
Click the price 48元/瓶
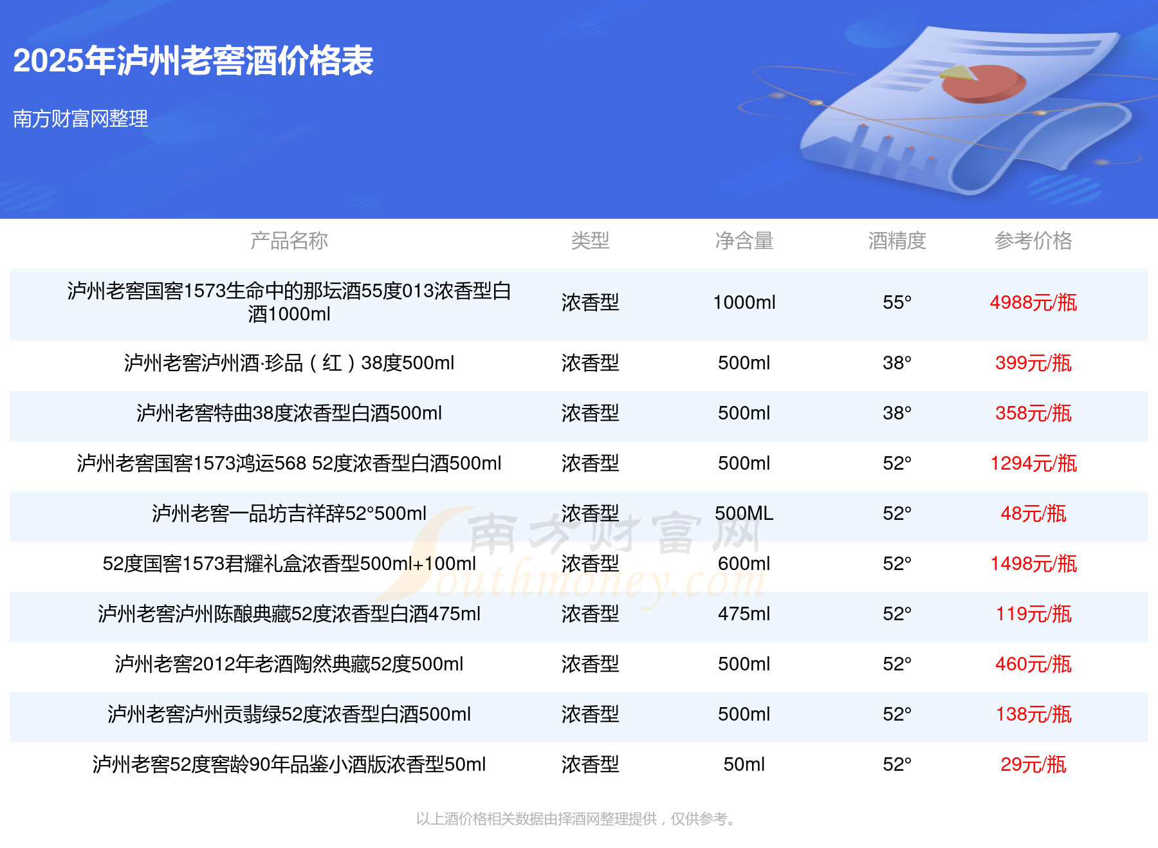tap(1033, 513)
